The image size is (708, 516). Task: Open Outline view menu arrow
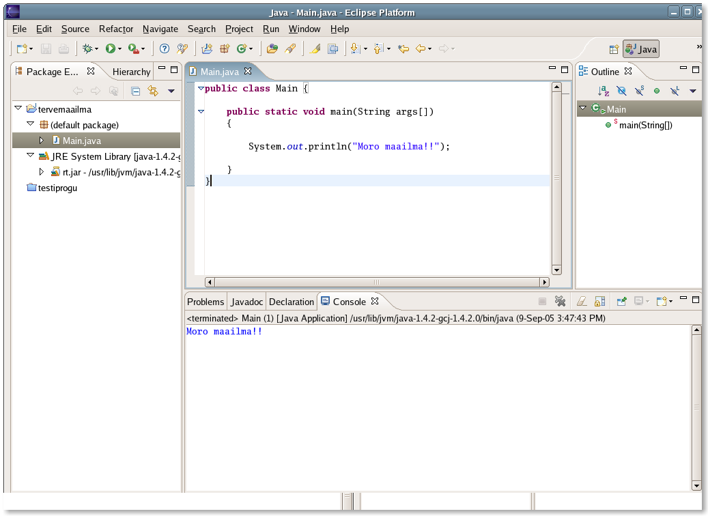point(693,91)
